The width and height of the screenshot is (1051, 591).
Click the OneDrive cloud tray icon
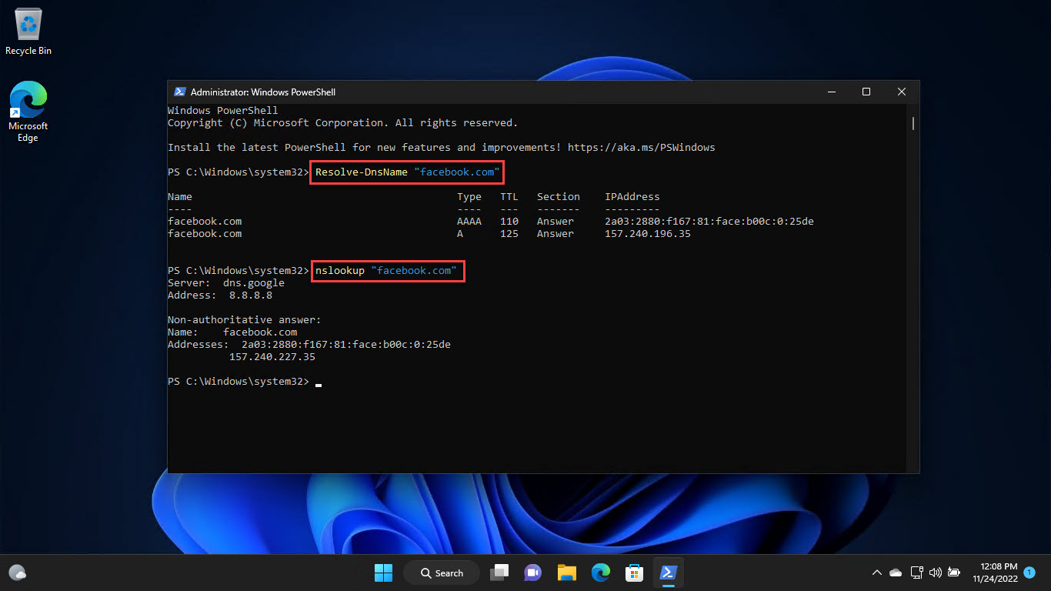click(896, 573)
